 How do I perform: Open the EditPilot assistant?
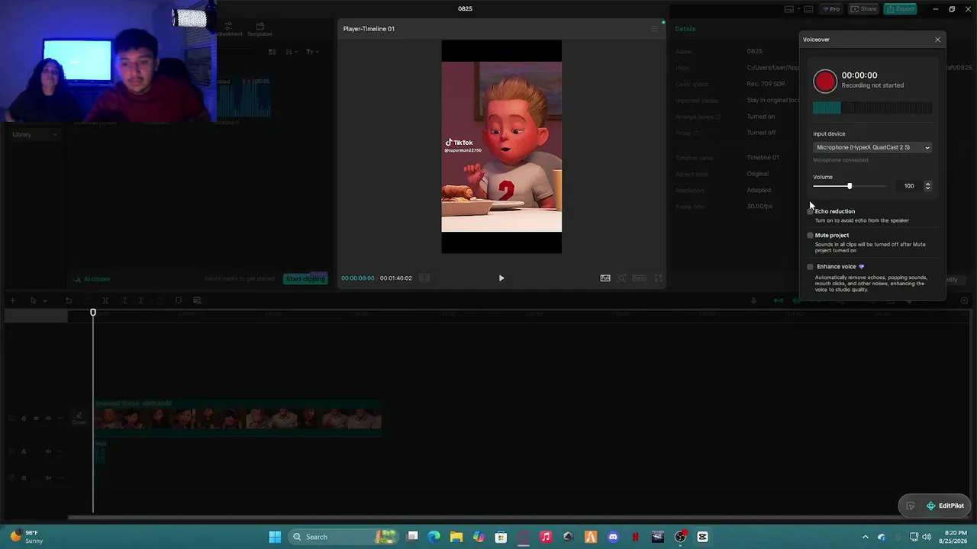pyautogui.click(x=944, y=506)
